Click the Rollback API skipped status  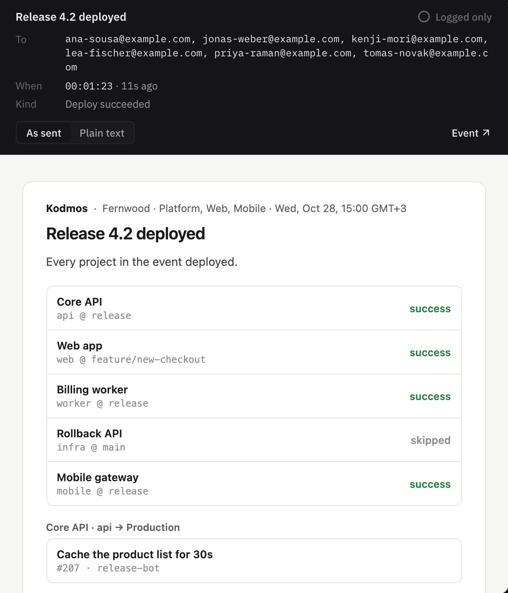[431, 440]
